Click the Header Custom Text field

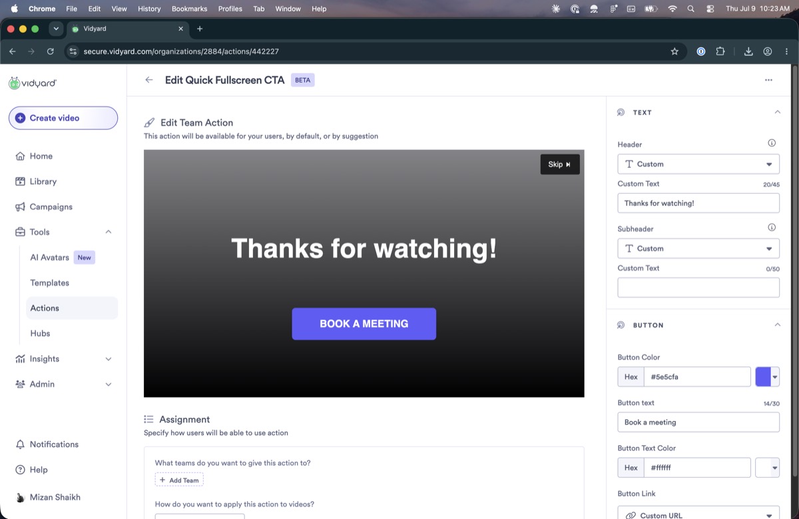point(698,203)
